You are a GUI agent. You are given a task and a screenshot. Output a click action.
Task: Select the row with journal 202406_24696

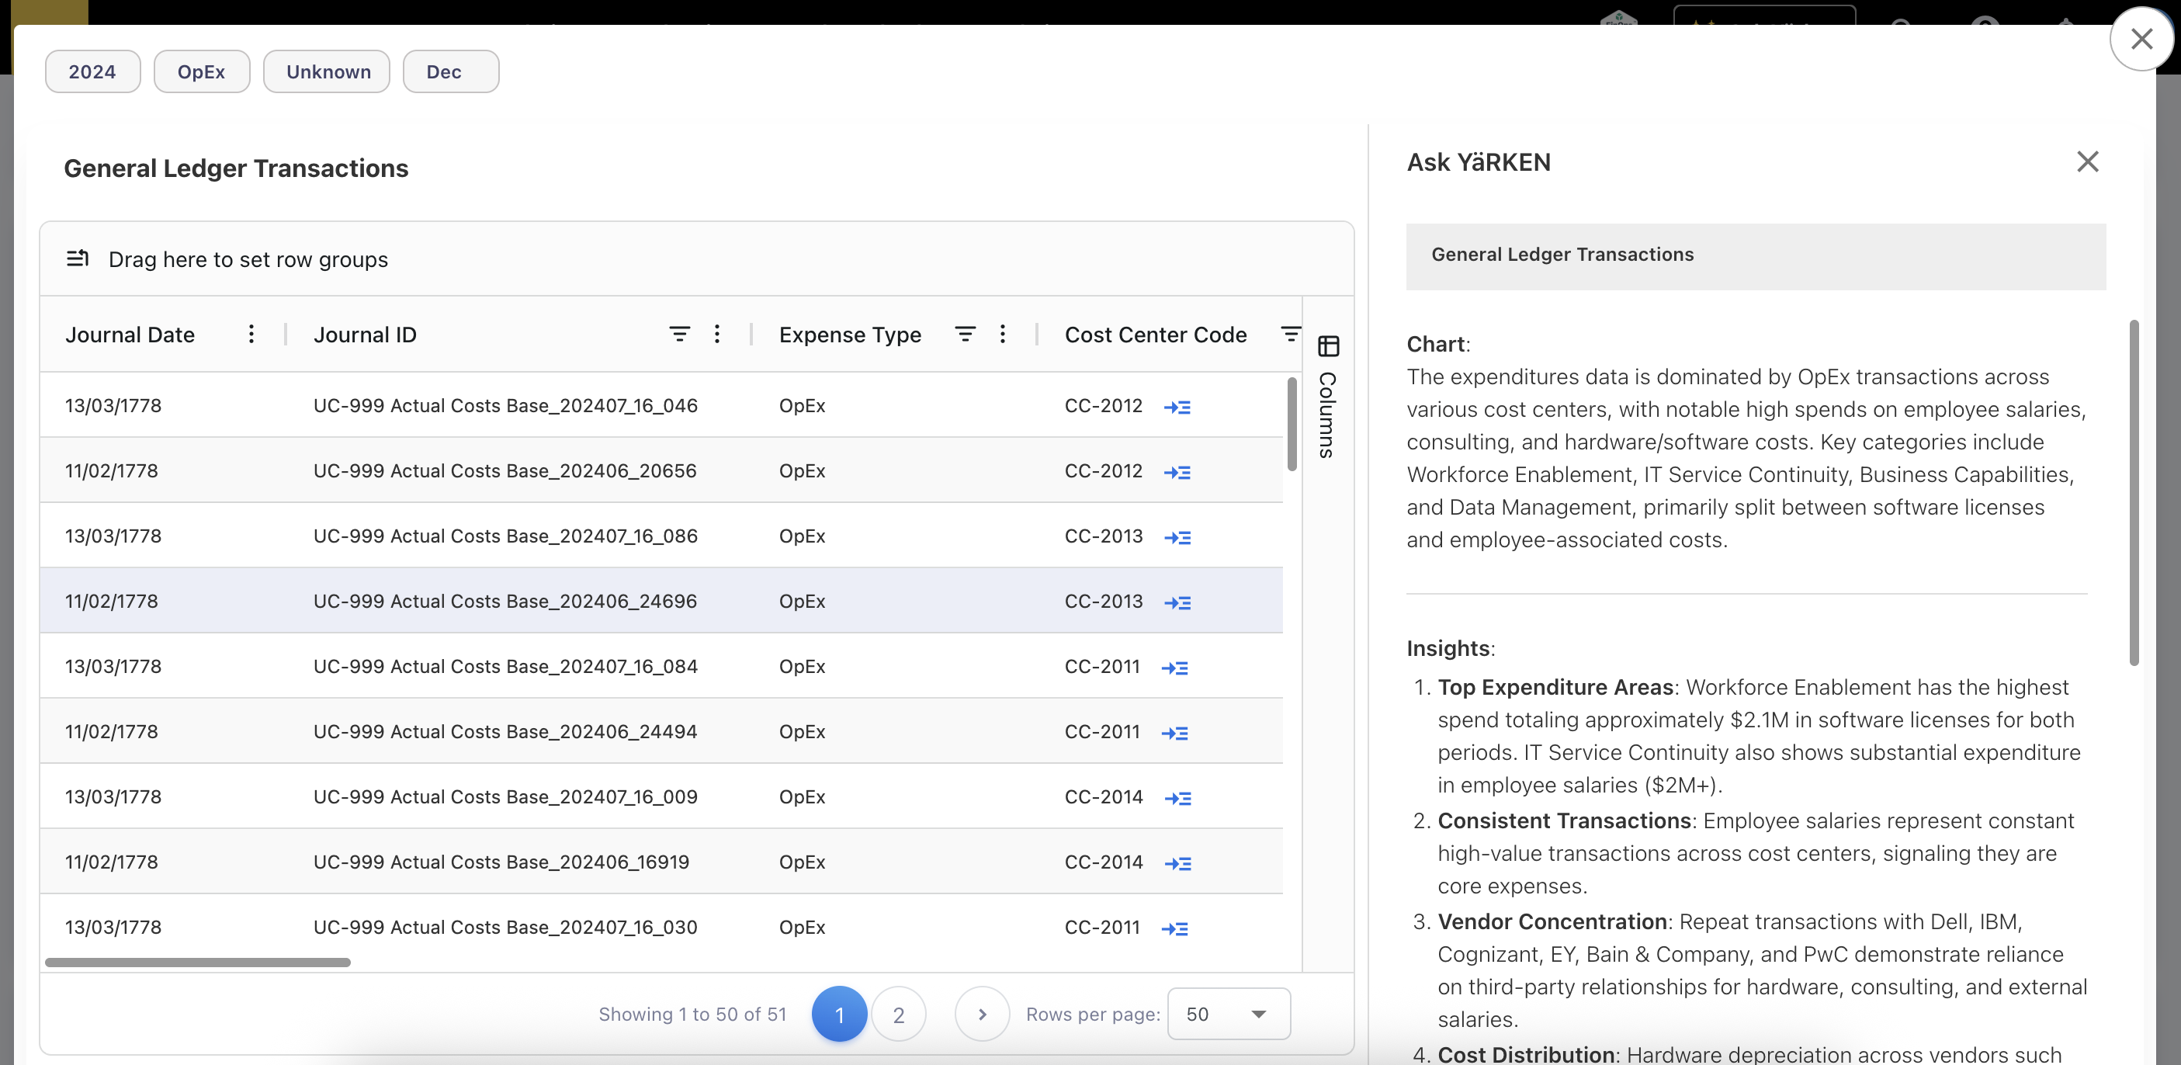[x=505, y=601]
